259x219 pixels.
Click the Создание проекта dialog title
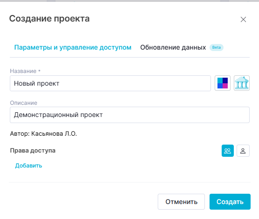tap(49, 19)
